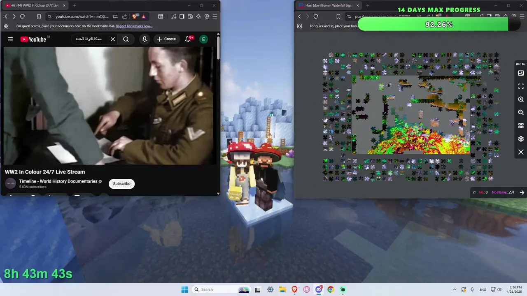Open the apps grid icon on YouTube bookmarks bar
527x296 pixels.
(6, 26)
